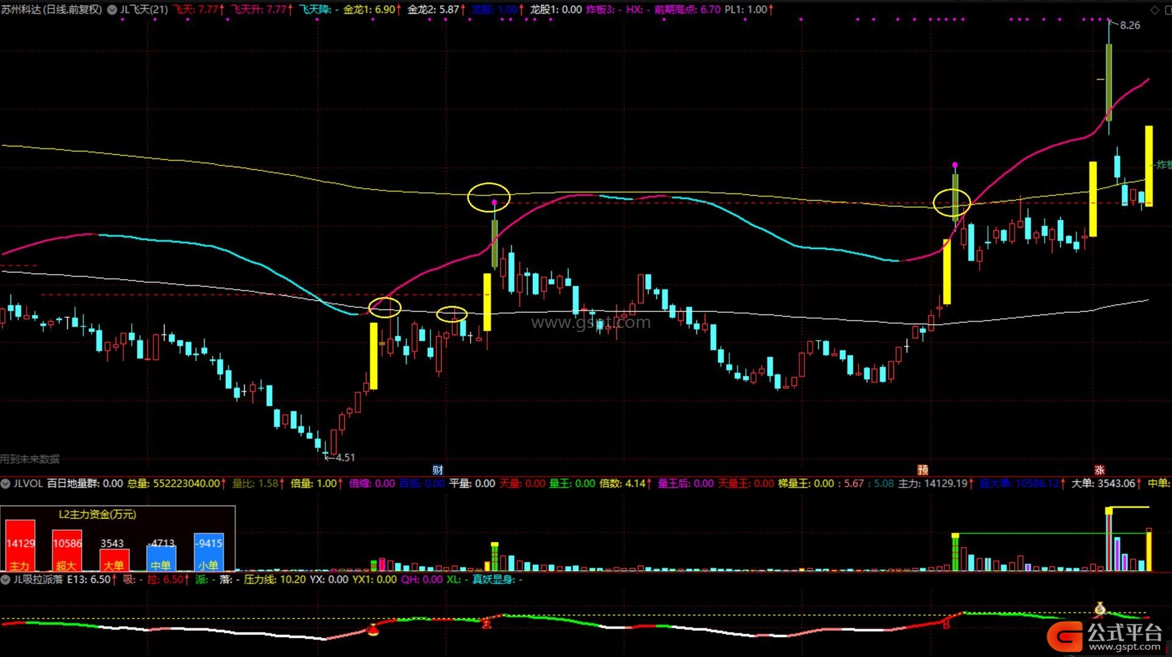Click the blue 中单 -4713 bar
This screenshot has height=657, width=1172.
point(161,558)
